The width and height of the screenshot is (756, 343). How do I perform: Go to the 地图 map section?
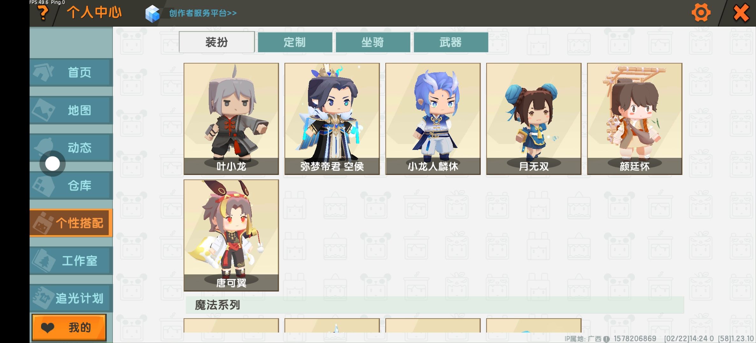click(x=71, y=110)
